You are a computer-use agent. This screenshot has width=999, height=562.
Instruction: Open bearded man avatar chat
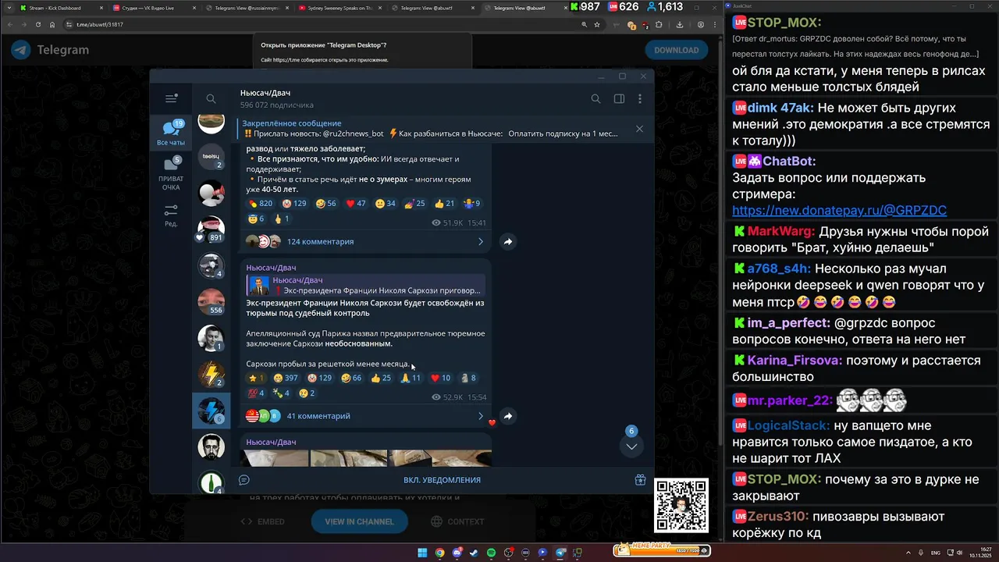[x=211, y=447]
